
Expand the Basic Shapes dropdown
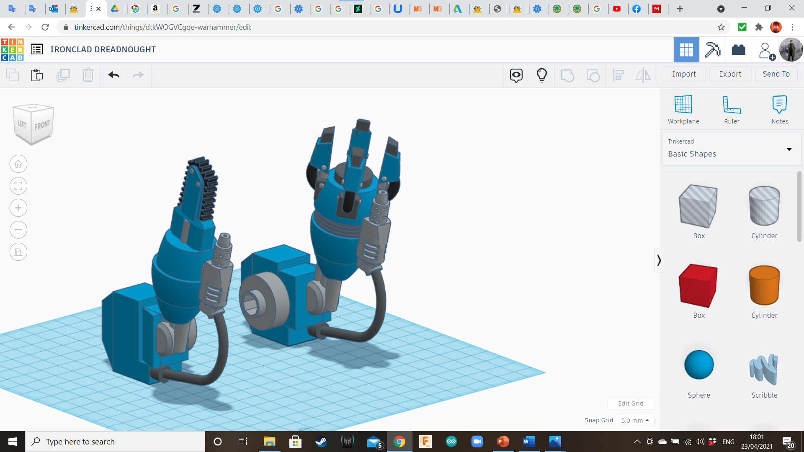tap(789, 149)
